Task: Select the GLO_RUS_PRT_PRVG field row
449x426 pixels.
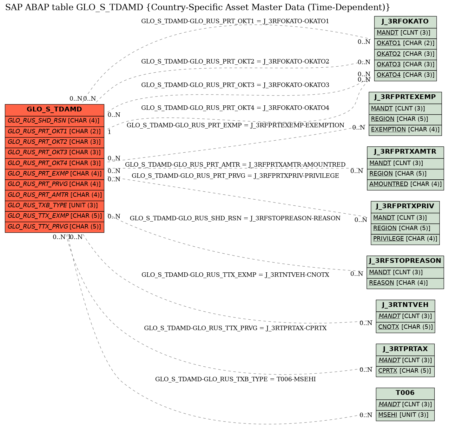Action: [55, 184]
